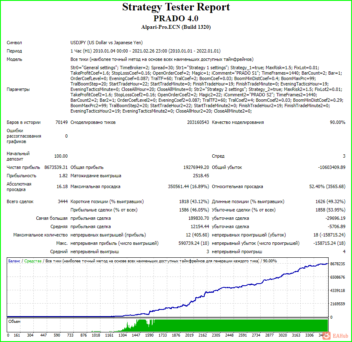Select max consecutive profit "590739.24 (10)"

point(194,243)
